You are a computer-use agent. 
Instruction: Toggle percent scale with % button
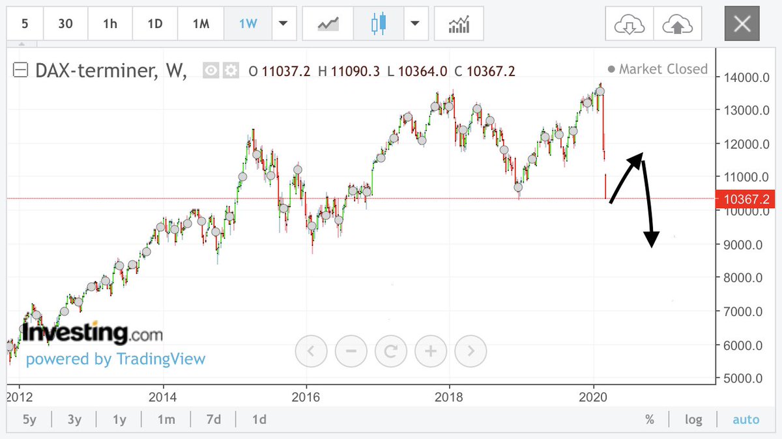(650, 419)
